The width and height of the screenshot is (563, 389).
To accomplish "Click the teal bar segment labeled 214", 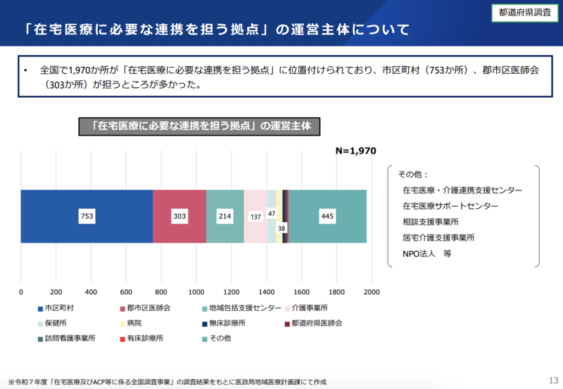I will point(225,216).
